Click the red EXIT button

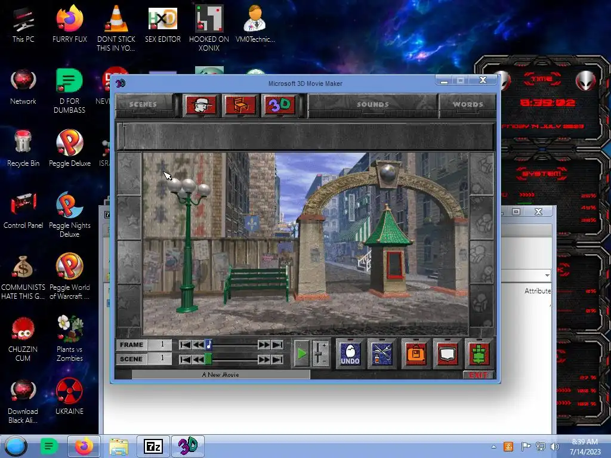479,375
